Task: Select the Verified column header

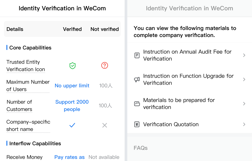Action: [72, 29]
